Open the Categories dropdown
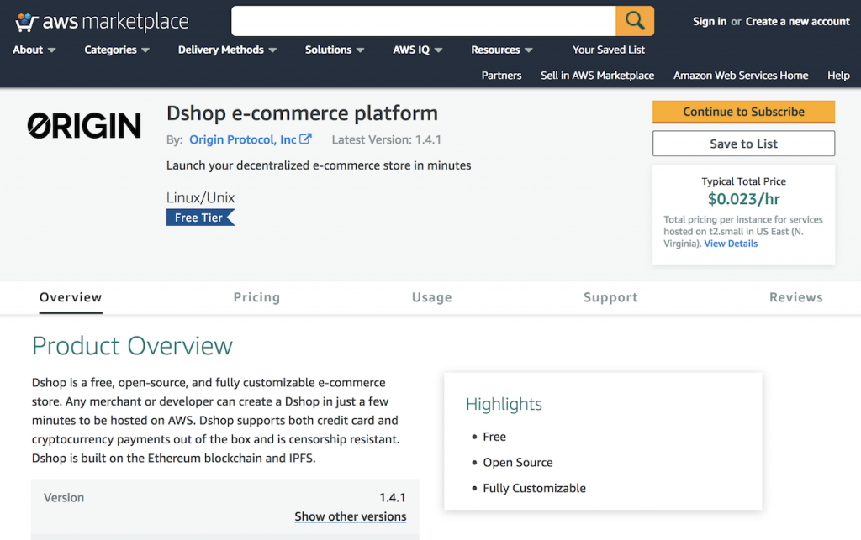 (x=117, y=50)
